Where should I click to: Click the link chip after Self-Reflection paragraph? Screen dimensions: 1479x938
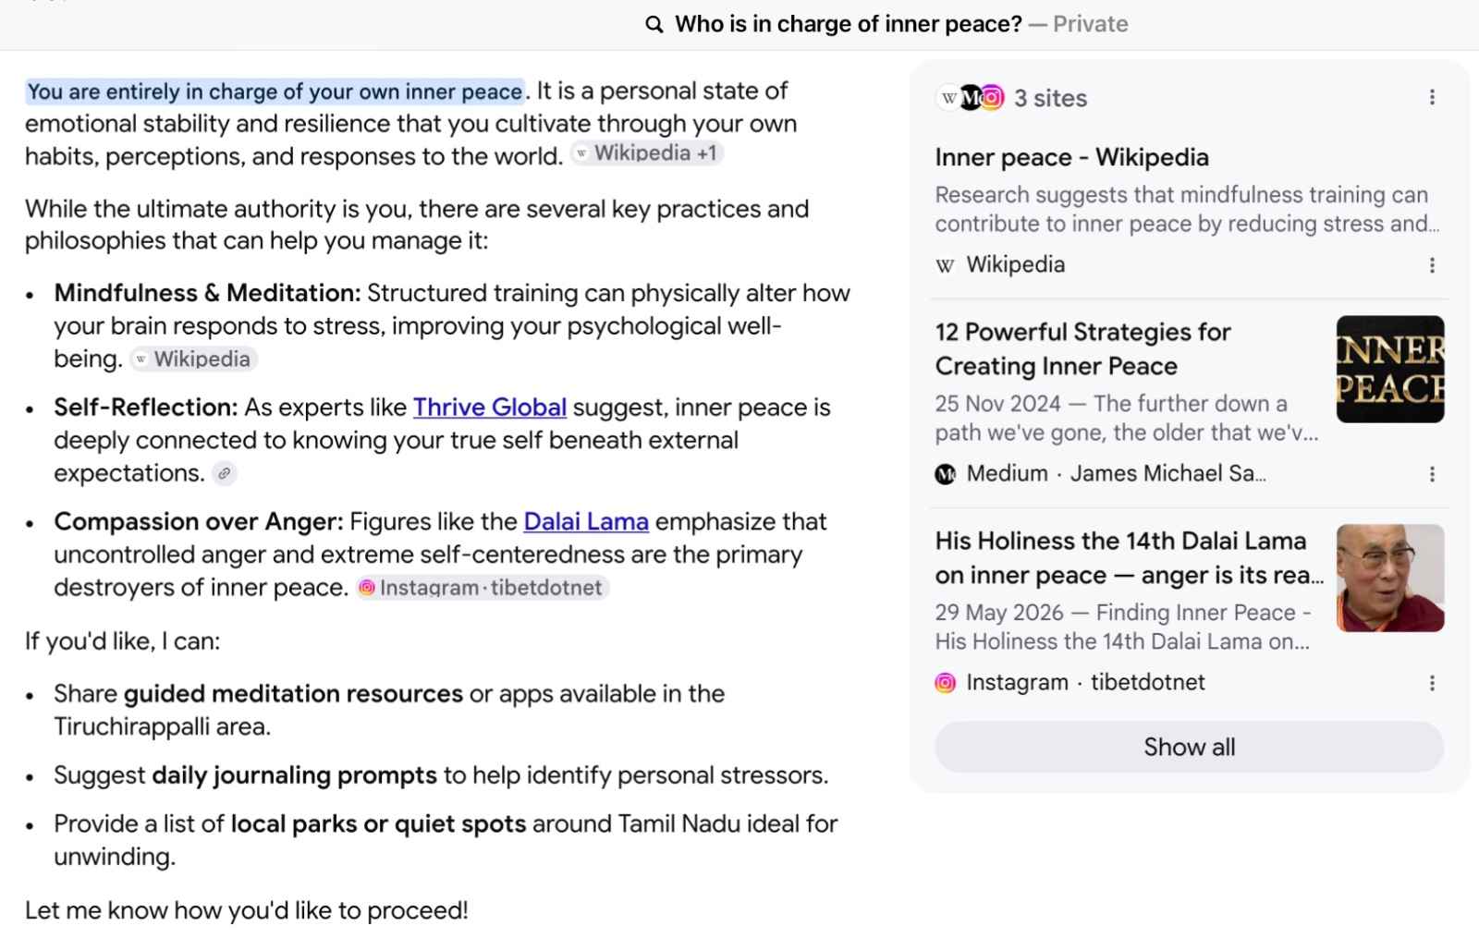(224, 473)
